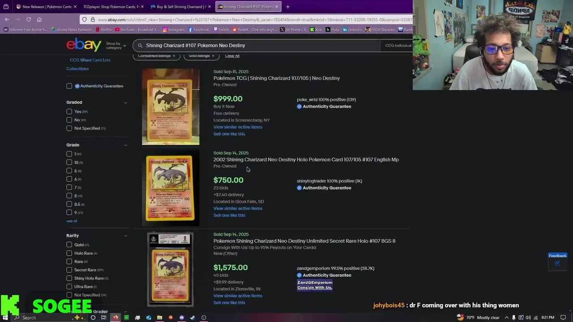
Task: Close the Shining Charizard #107 tab
Action: [x=277, y=7]
